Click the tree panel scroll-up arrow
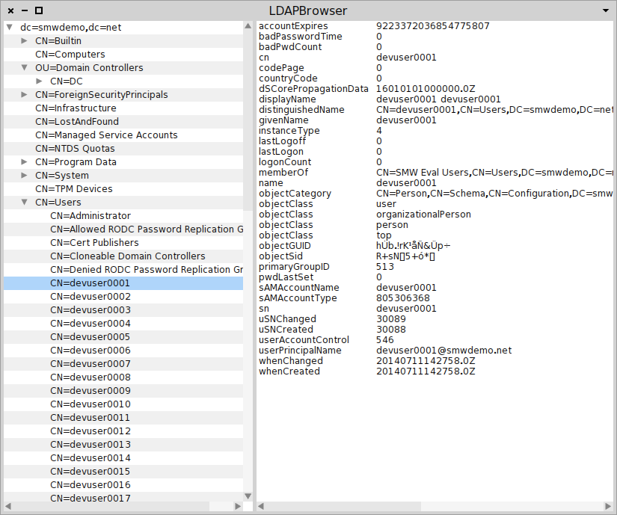The height and width of the screenshot is (515, 617). point(248,26)
